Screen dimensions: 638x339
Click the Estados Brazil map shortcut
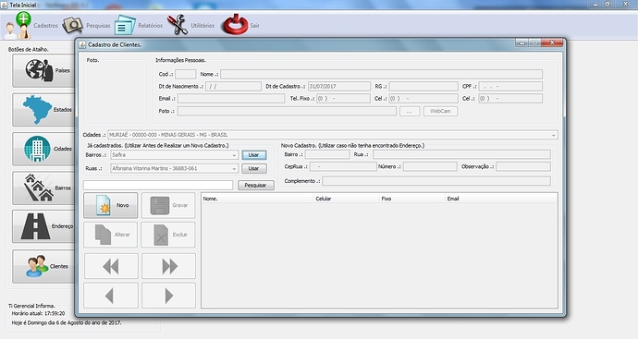pyautogui.click(x=44, y=110)
